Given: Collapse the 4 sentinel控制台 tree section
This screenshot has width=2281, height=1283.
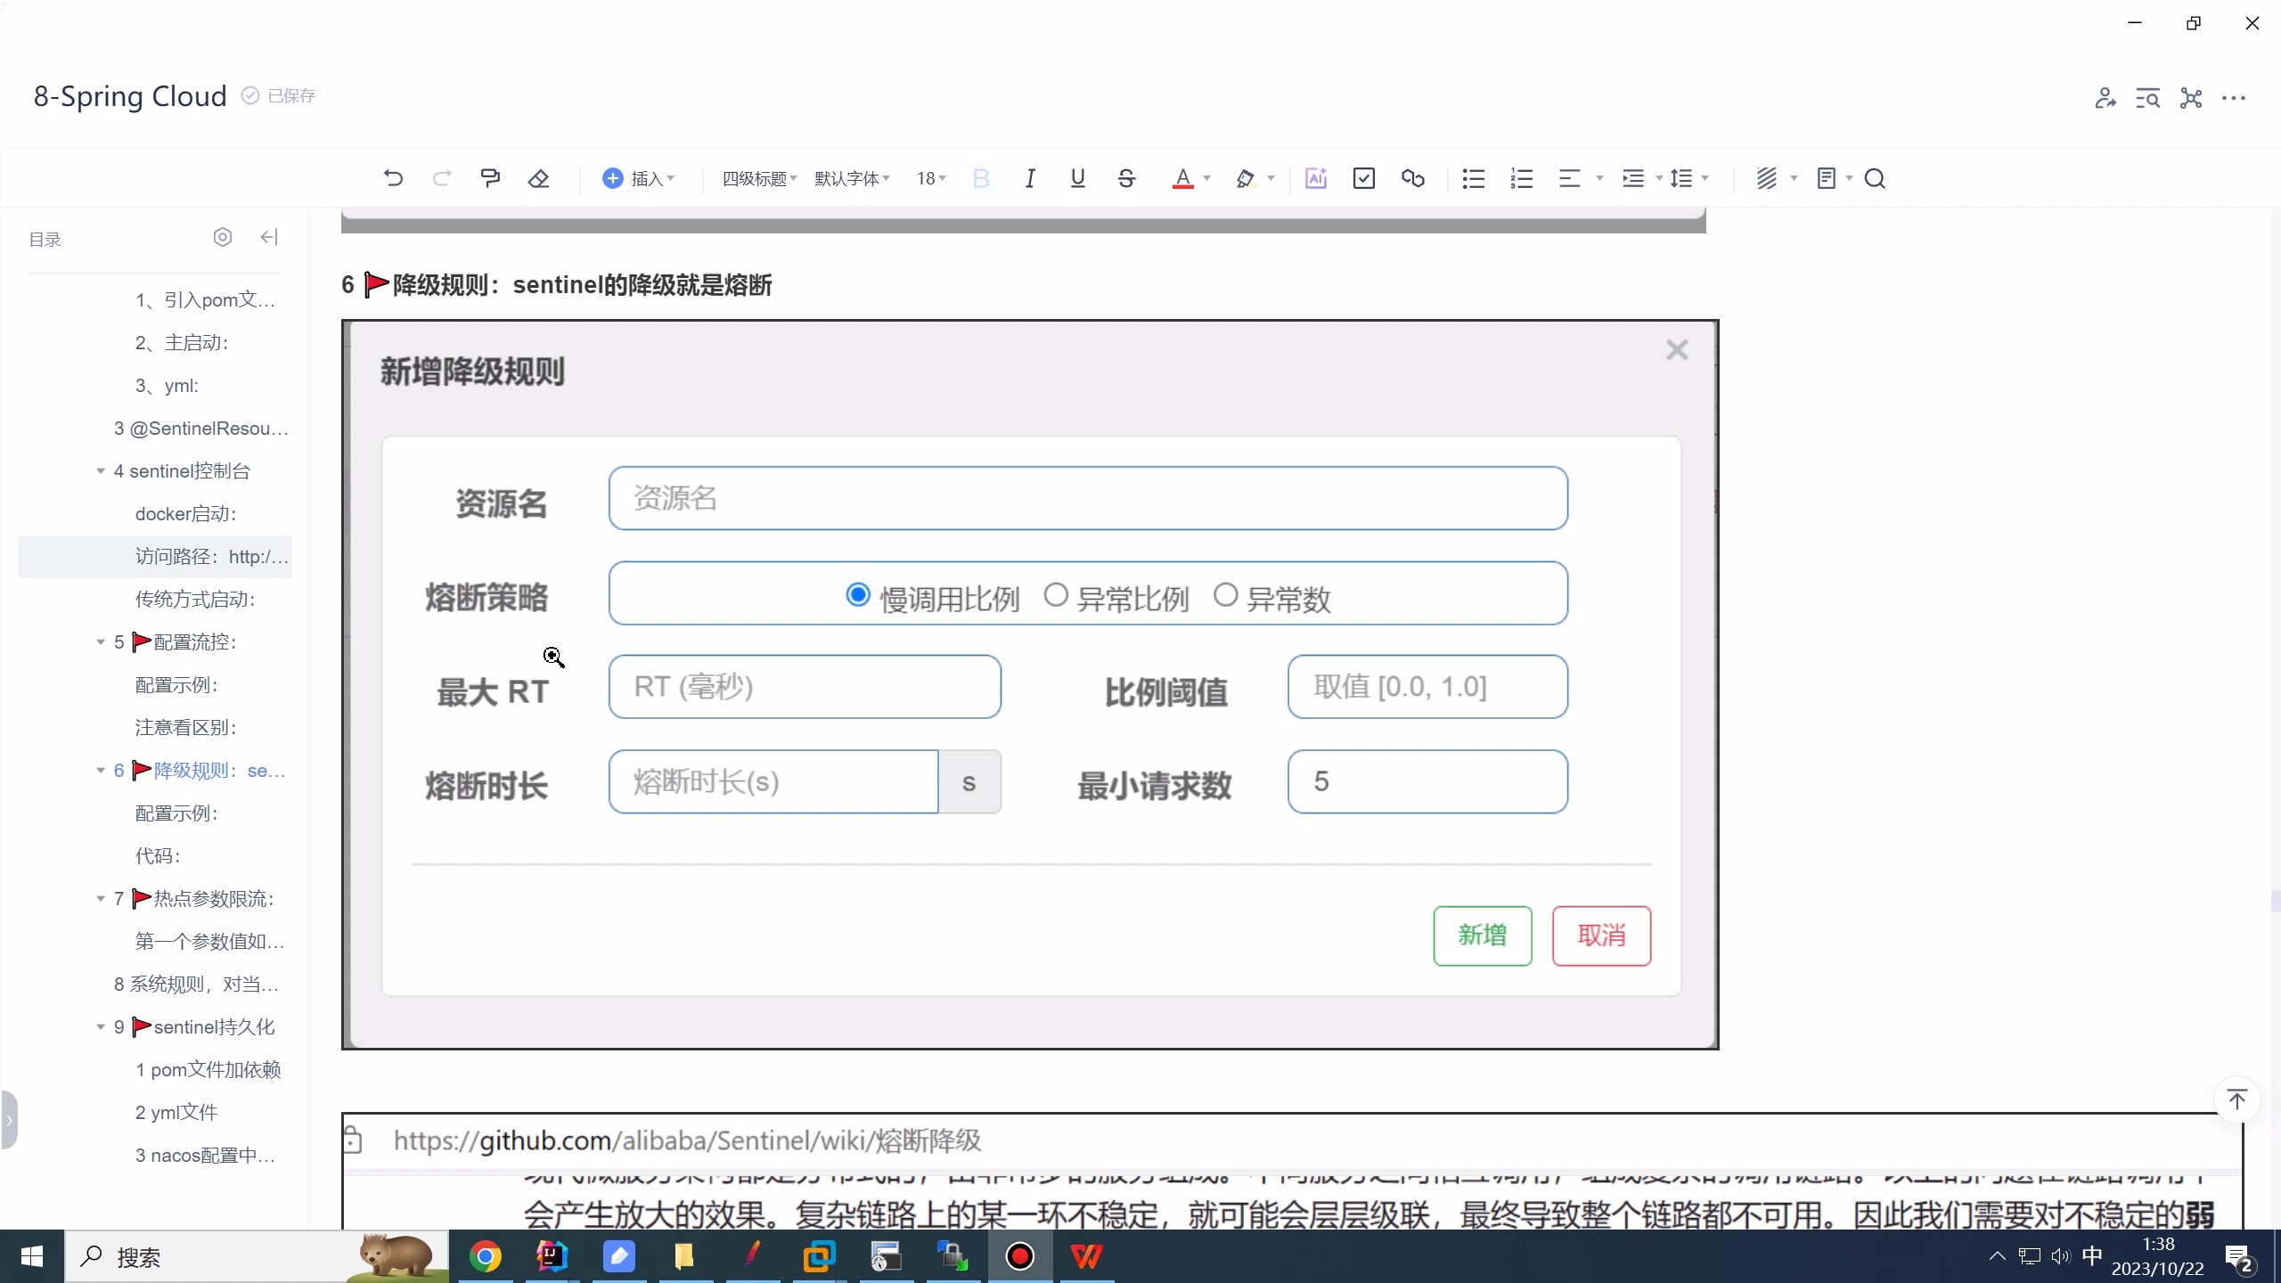Looking at the screenshot, I should [x=100, y=470].
